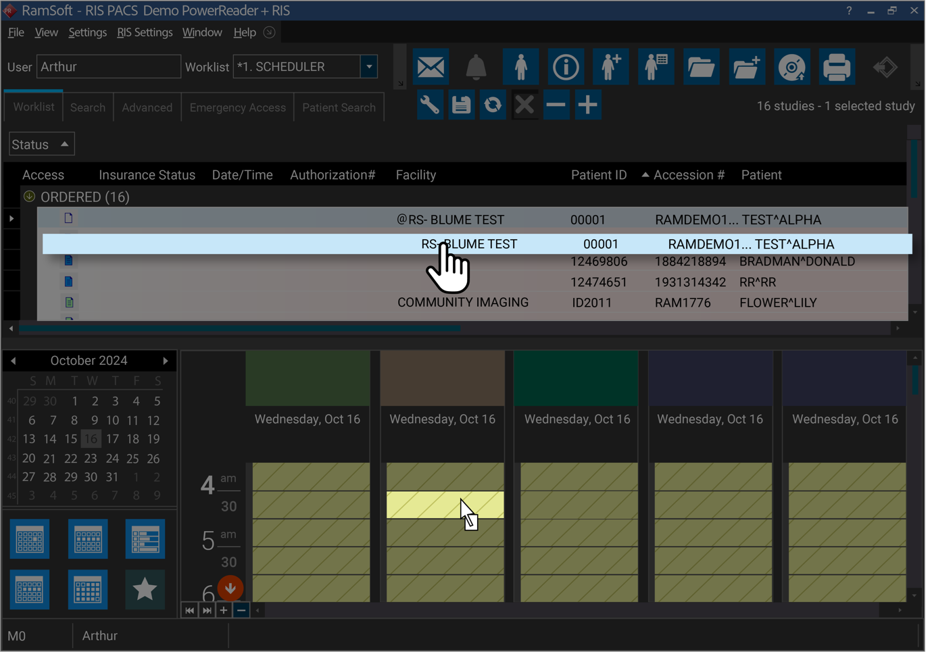932x652 pixels.
Task: Save the worklist with floppy disk icon
Action: 461,105
